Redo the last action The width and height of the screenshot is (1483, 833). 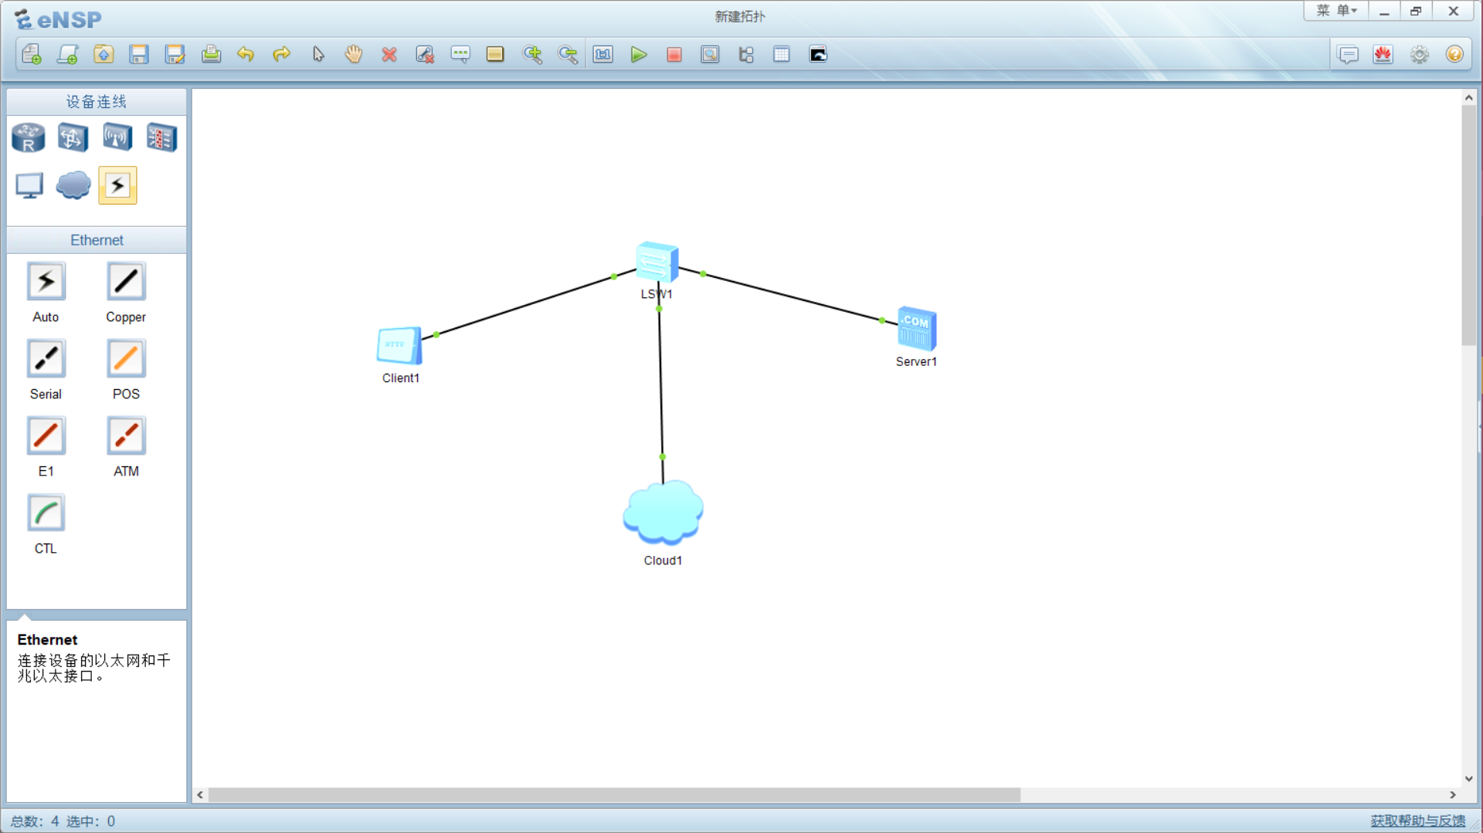(x=281, y=55)
